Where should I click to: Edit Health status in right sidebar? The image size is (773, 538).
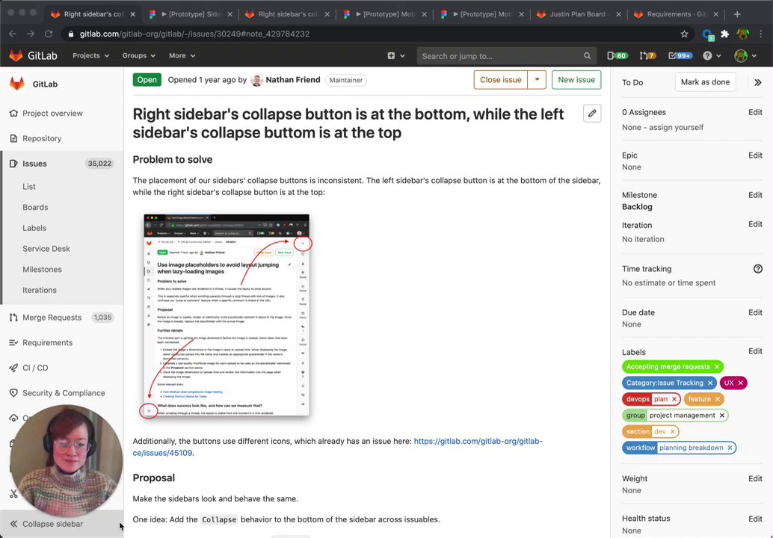(x=755, y=519)
